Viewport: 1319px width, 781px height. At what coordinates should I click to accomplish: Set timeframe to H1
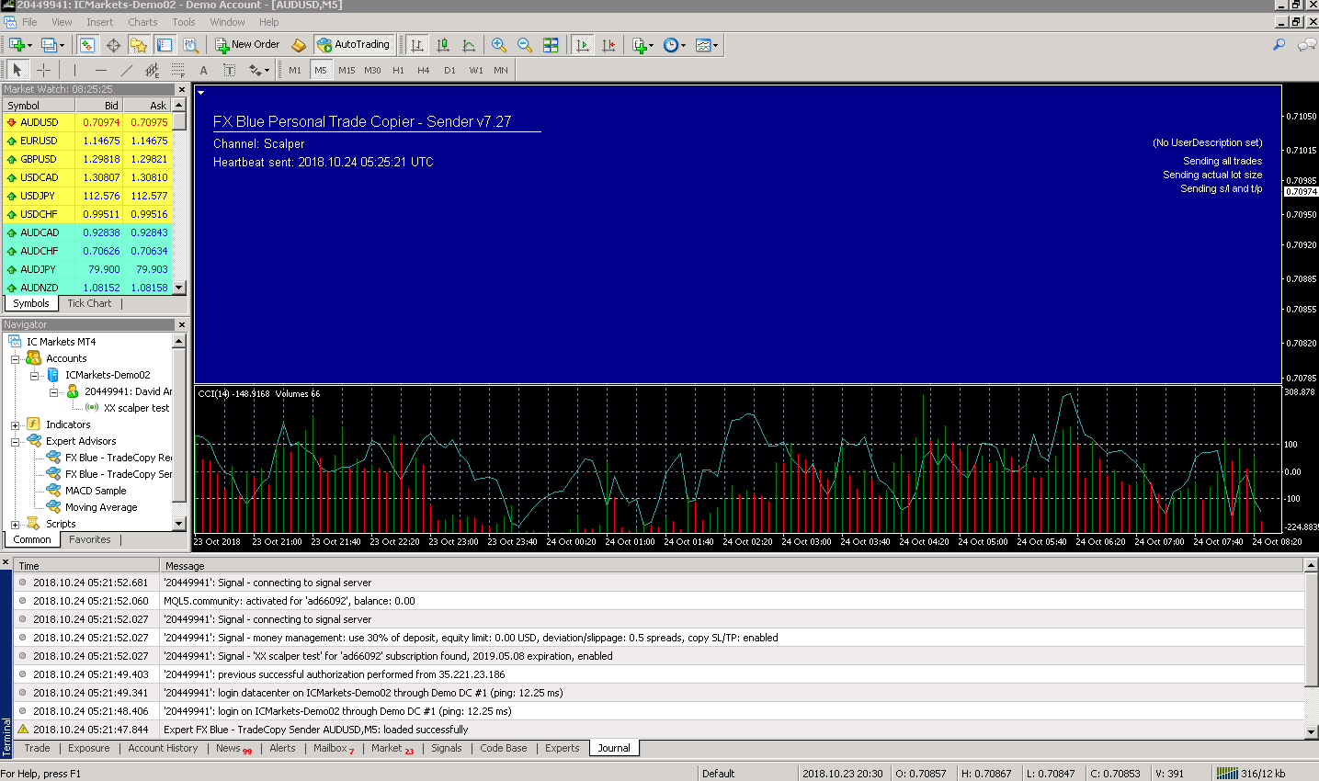398,70
